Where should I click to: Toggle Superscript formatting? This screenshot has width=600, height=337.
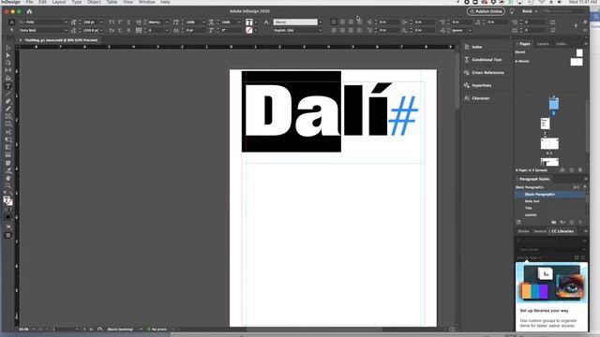click(120, 22)
